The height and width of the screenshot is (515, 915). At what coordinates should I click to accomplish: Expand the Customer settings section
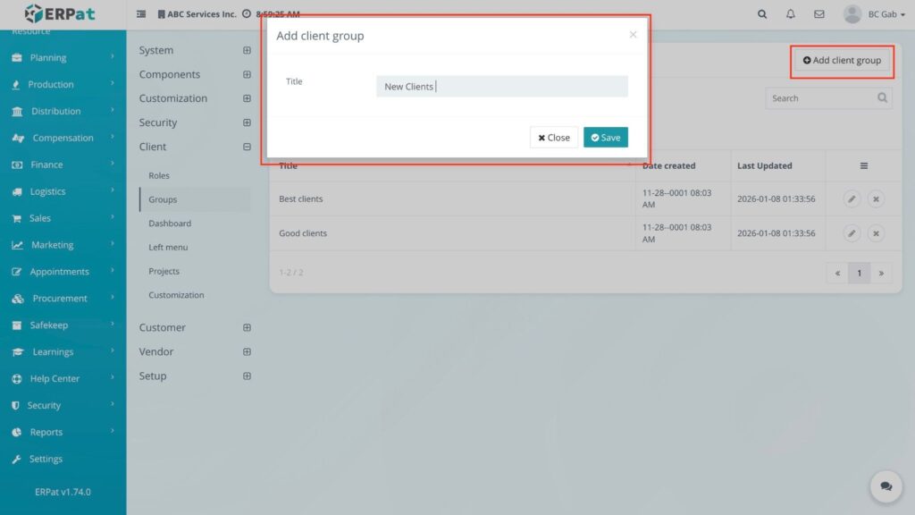(x=247, y=327)
